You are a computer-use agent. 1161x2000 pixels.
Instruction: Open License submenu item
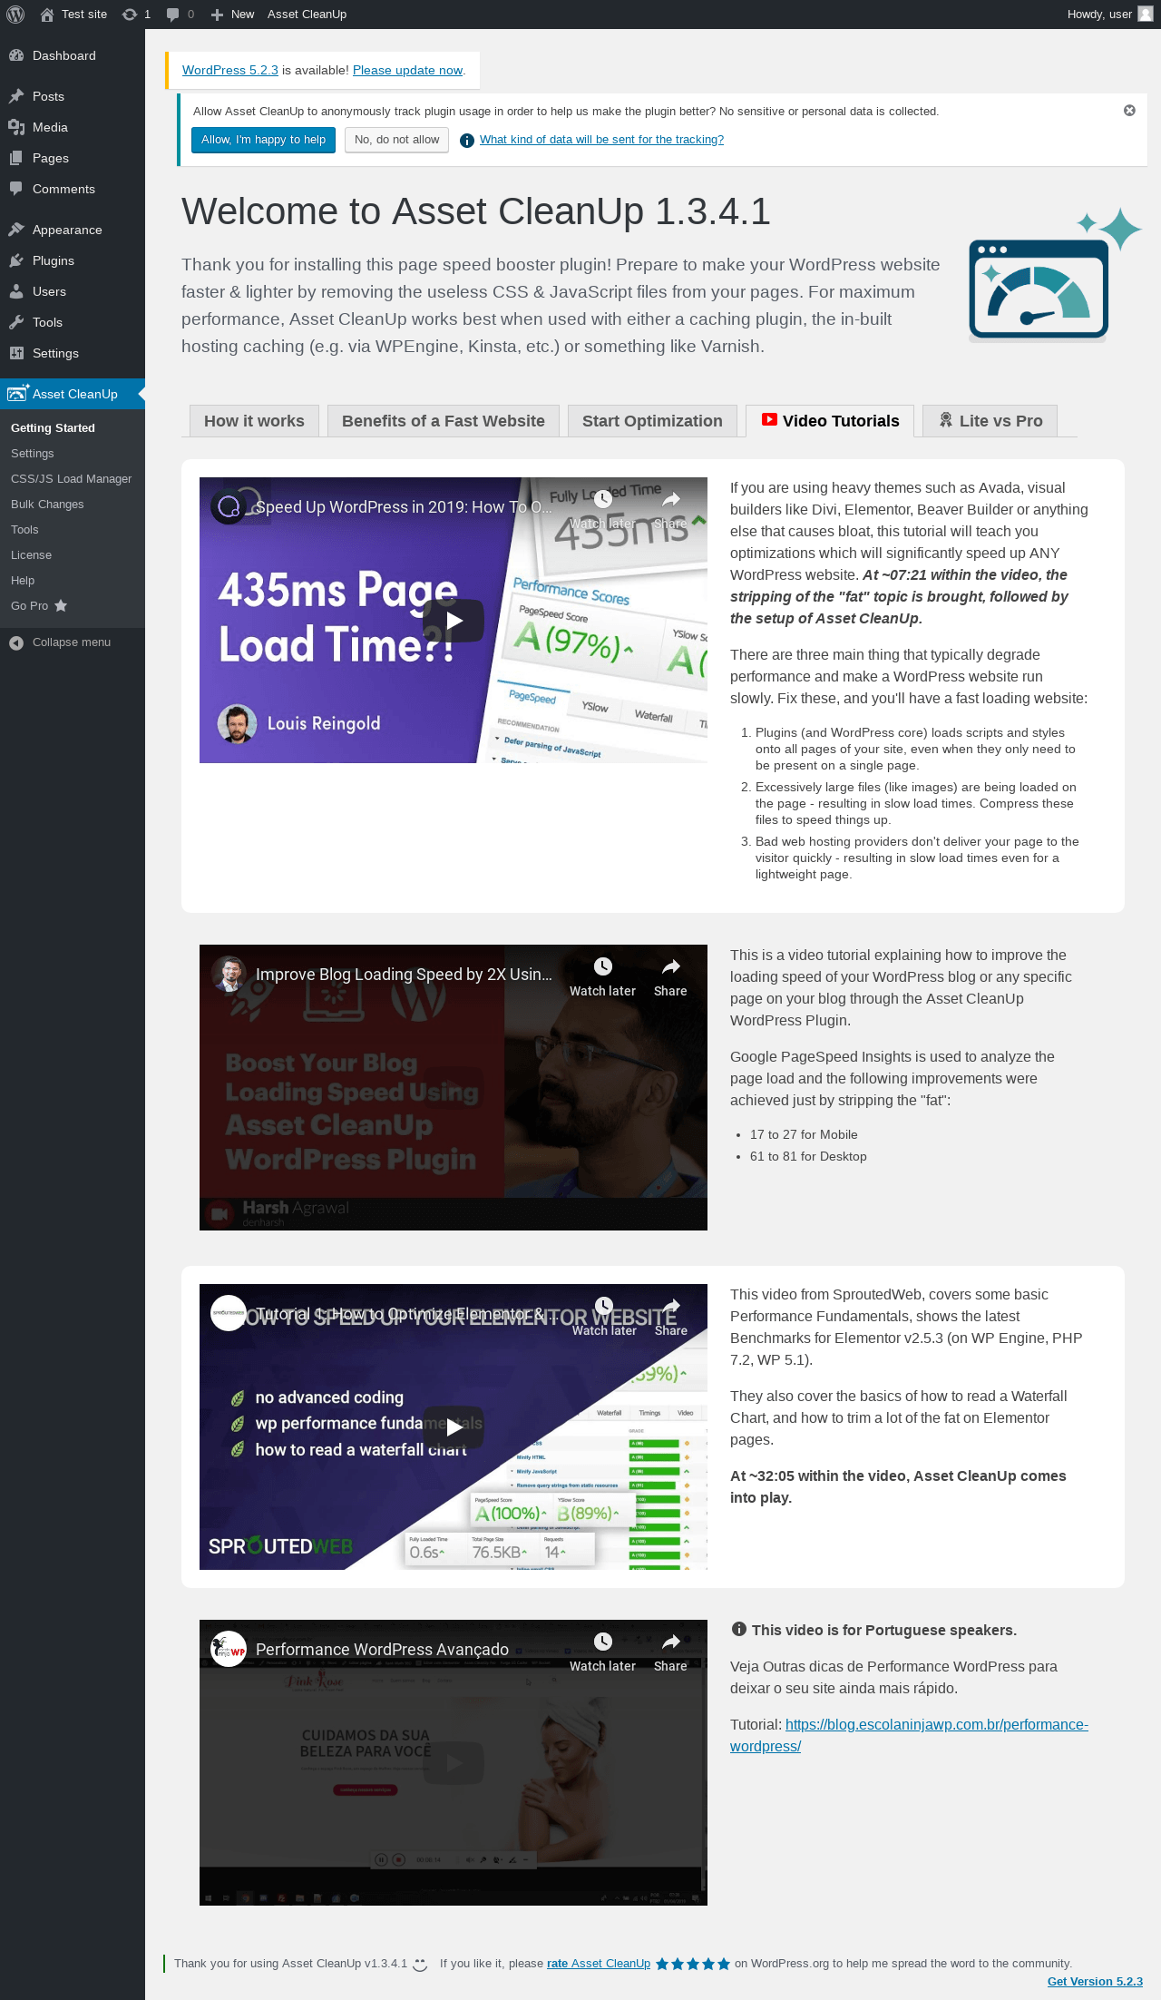pos(31,555)
